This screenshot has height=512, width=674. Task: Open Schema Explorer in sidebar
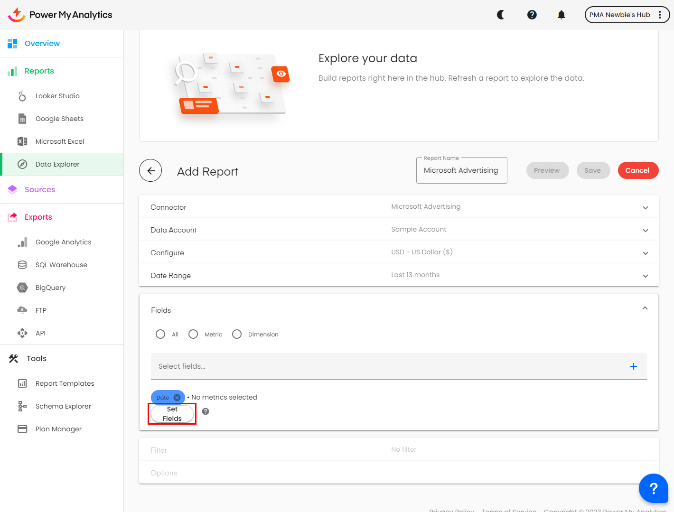tap(63, 406)
